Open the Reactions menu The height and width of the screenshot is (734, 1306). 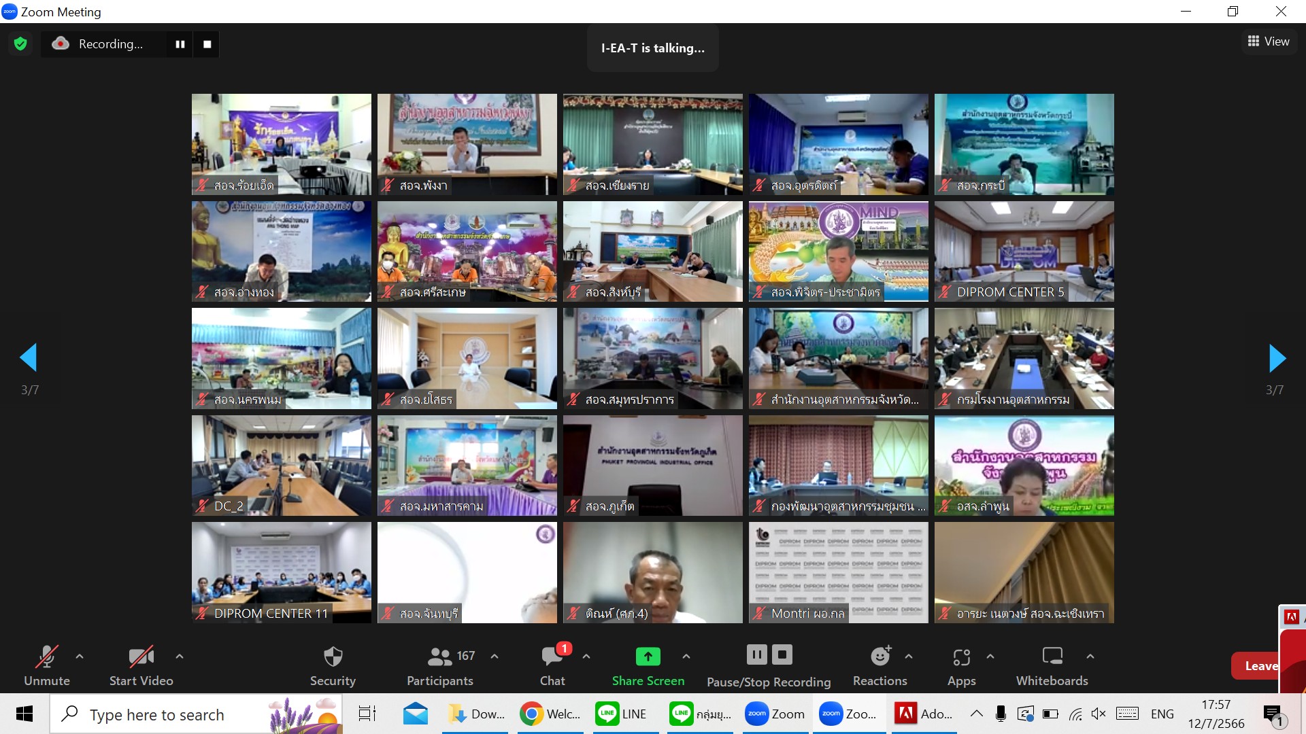(880, 665)
